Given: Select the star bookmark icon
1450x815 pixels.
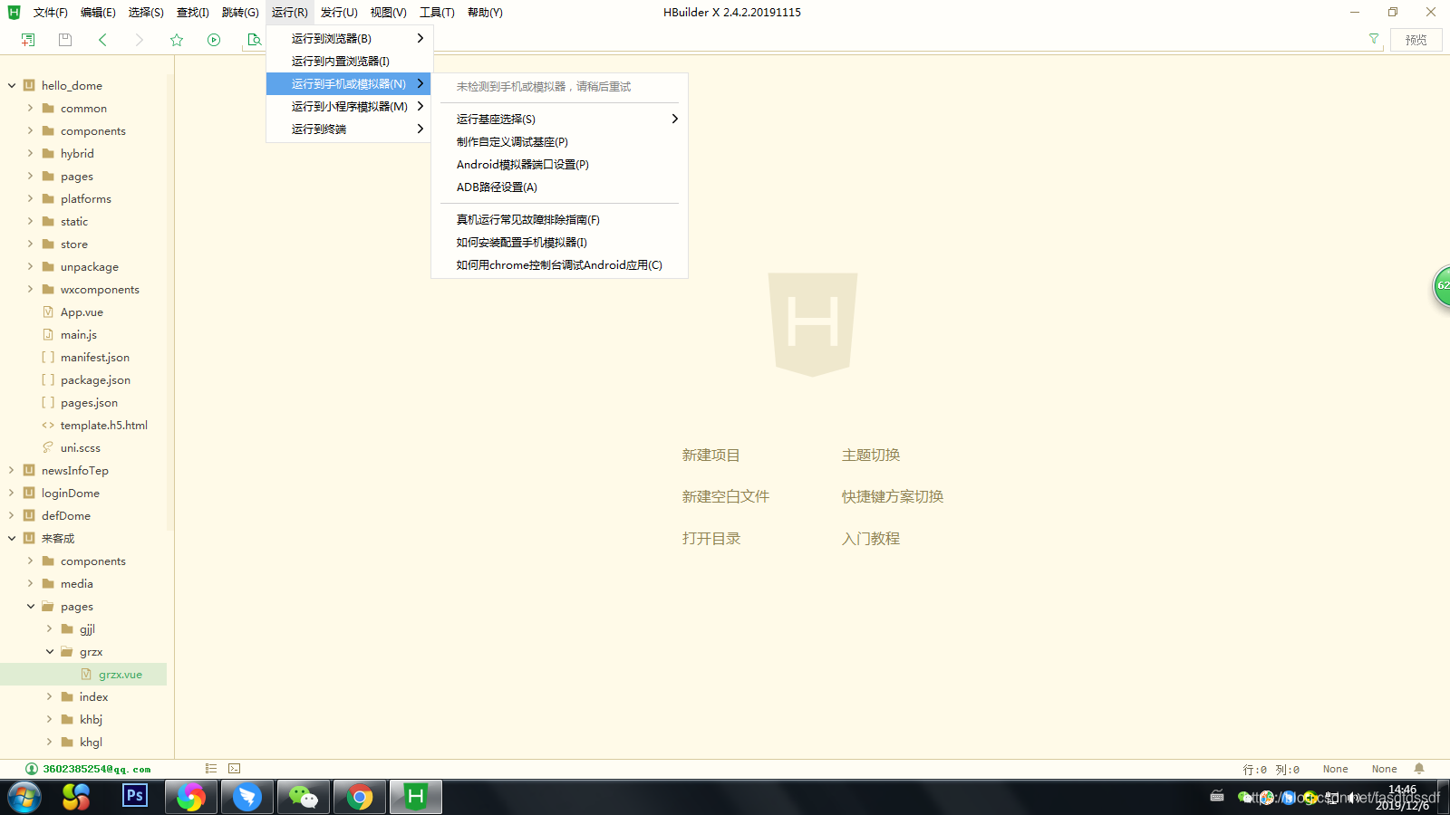Looking at the screenshot, I should (176, 39).
